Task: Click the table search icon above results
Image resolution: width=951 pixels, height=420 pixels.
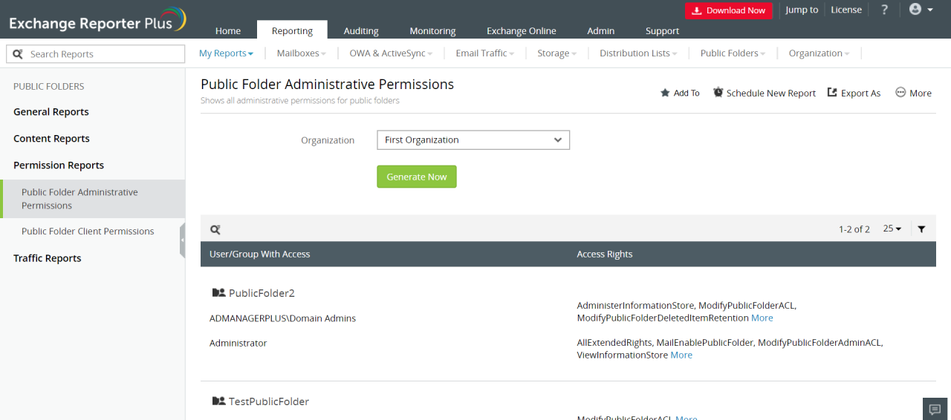Action: pos(215,229)
